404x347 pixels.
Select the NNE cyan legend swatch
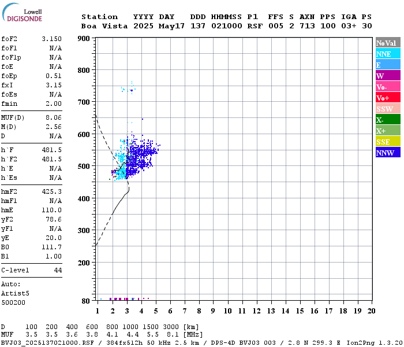(388, 54)
